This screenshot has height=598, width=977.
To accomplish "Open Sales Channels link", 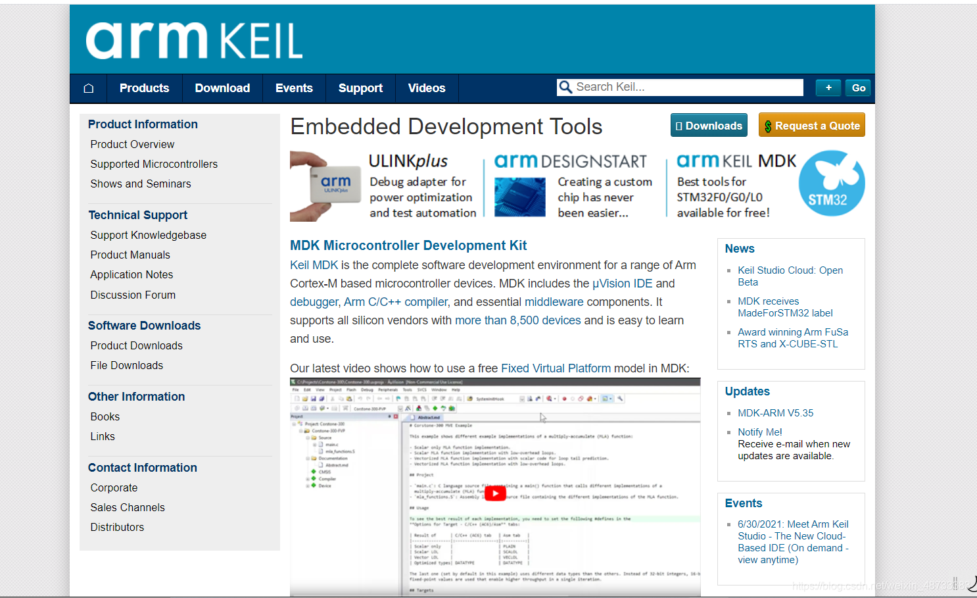I will coord(128,508).
